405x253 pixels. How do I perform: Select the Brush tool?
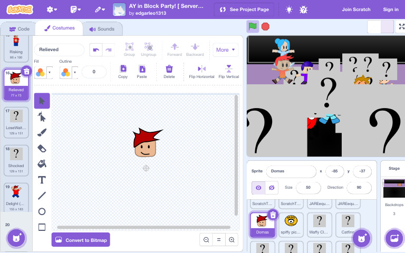(x=42, y=132)
